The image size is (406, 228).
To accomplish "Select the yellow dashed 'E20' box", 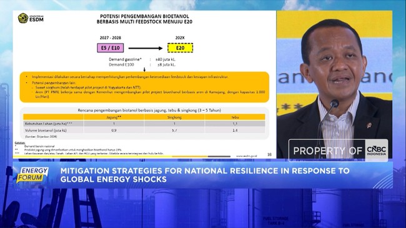I will (181, 48).
